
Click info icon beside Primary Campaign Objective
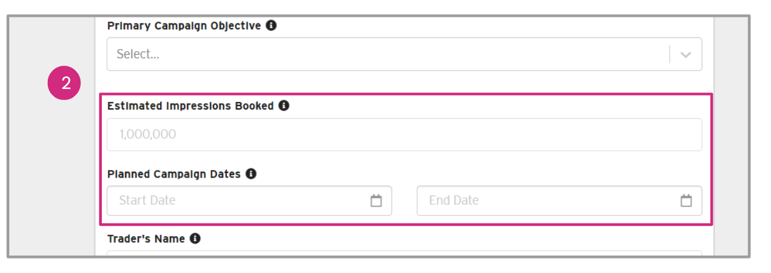click(271, 26)
